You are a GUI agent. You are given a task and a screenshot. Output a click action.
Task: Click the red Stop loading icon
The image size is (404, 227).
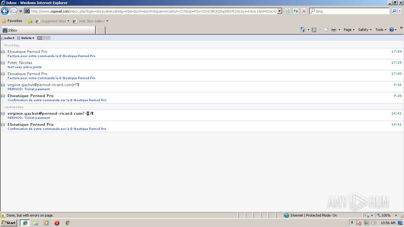click(304, 11)
